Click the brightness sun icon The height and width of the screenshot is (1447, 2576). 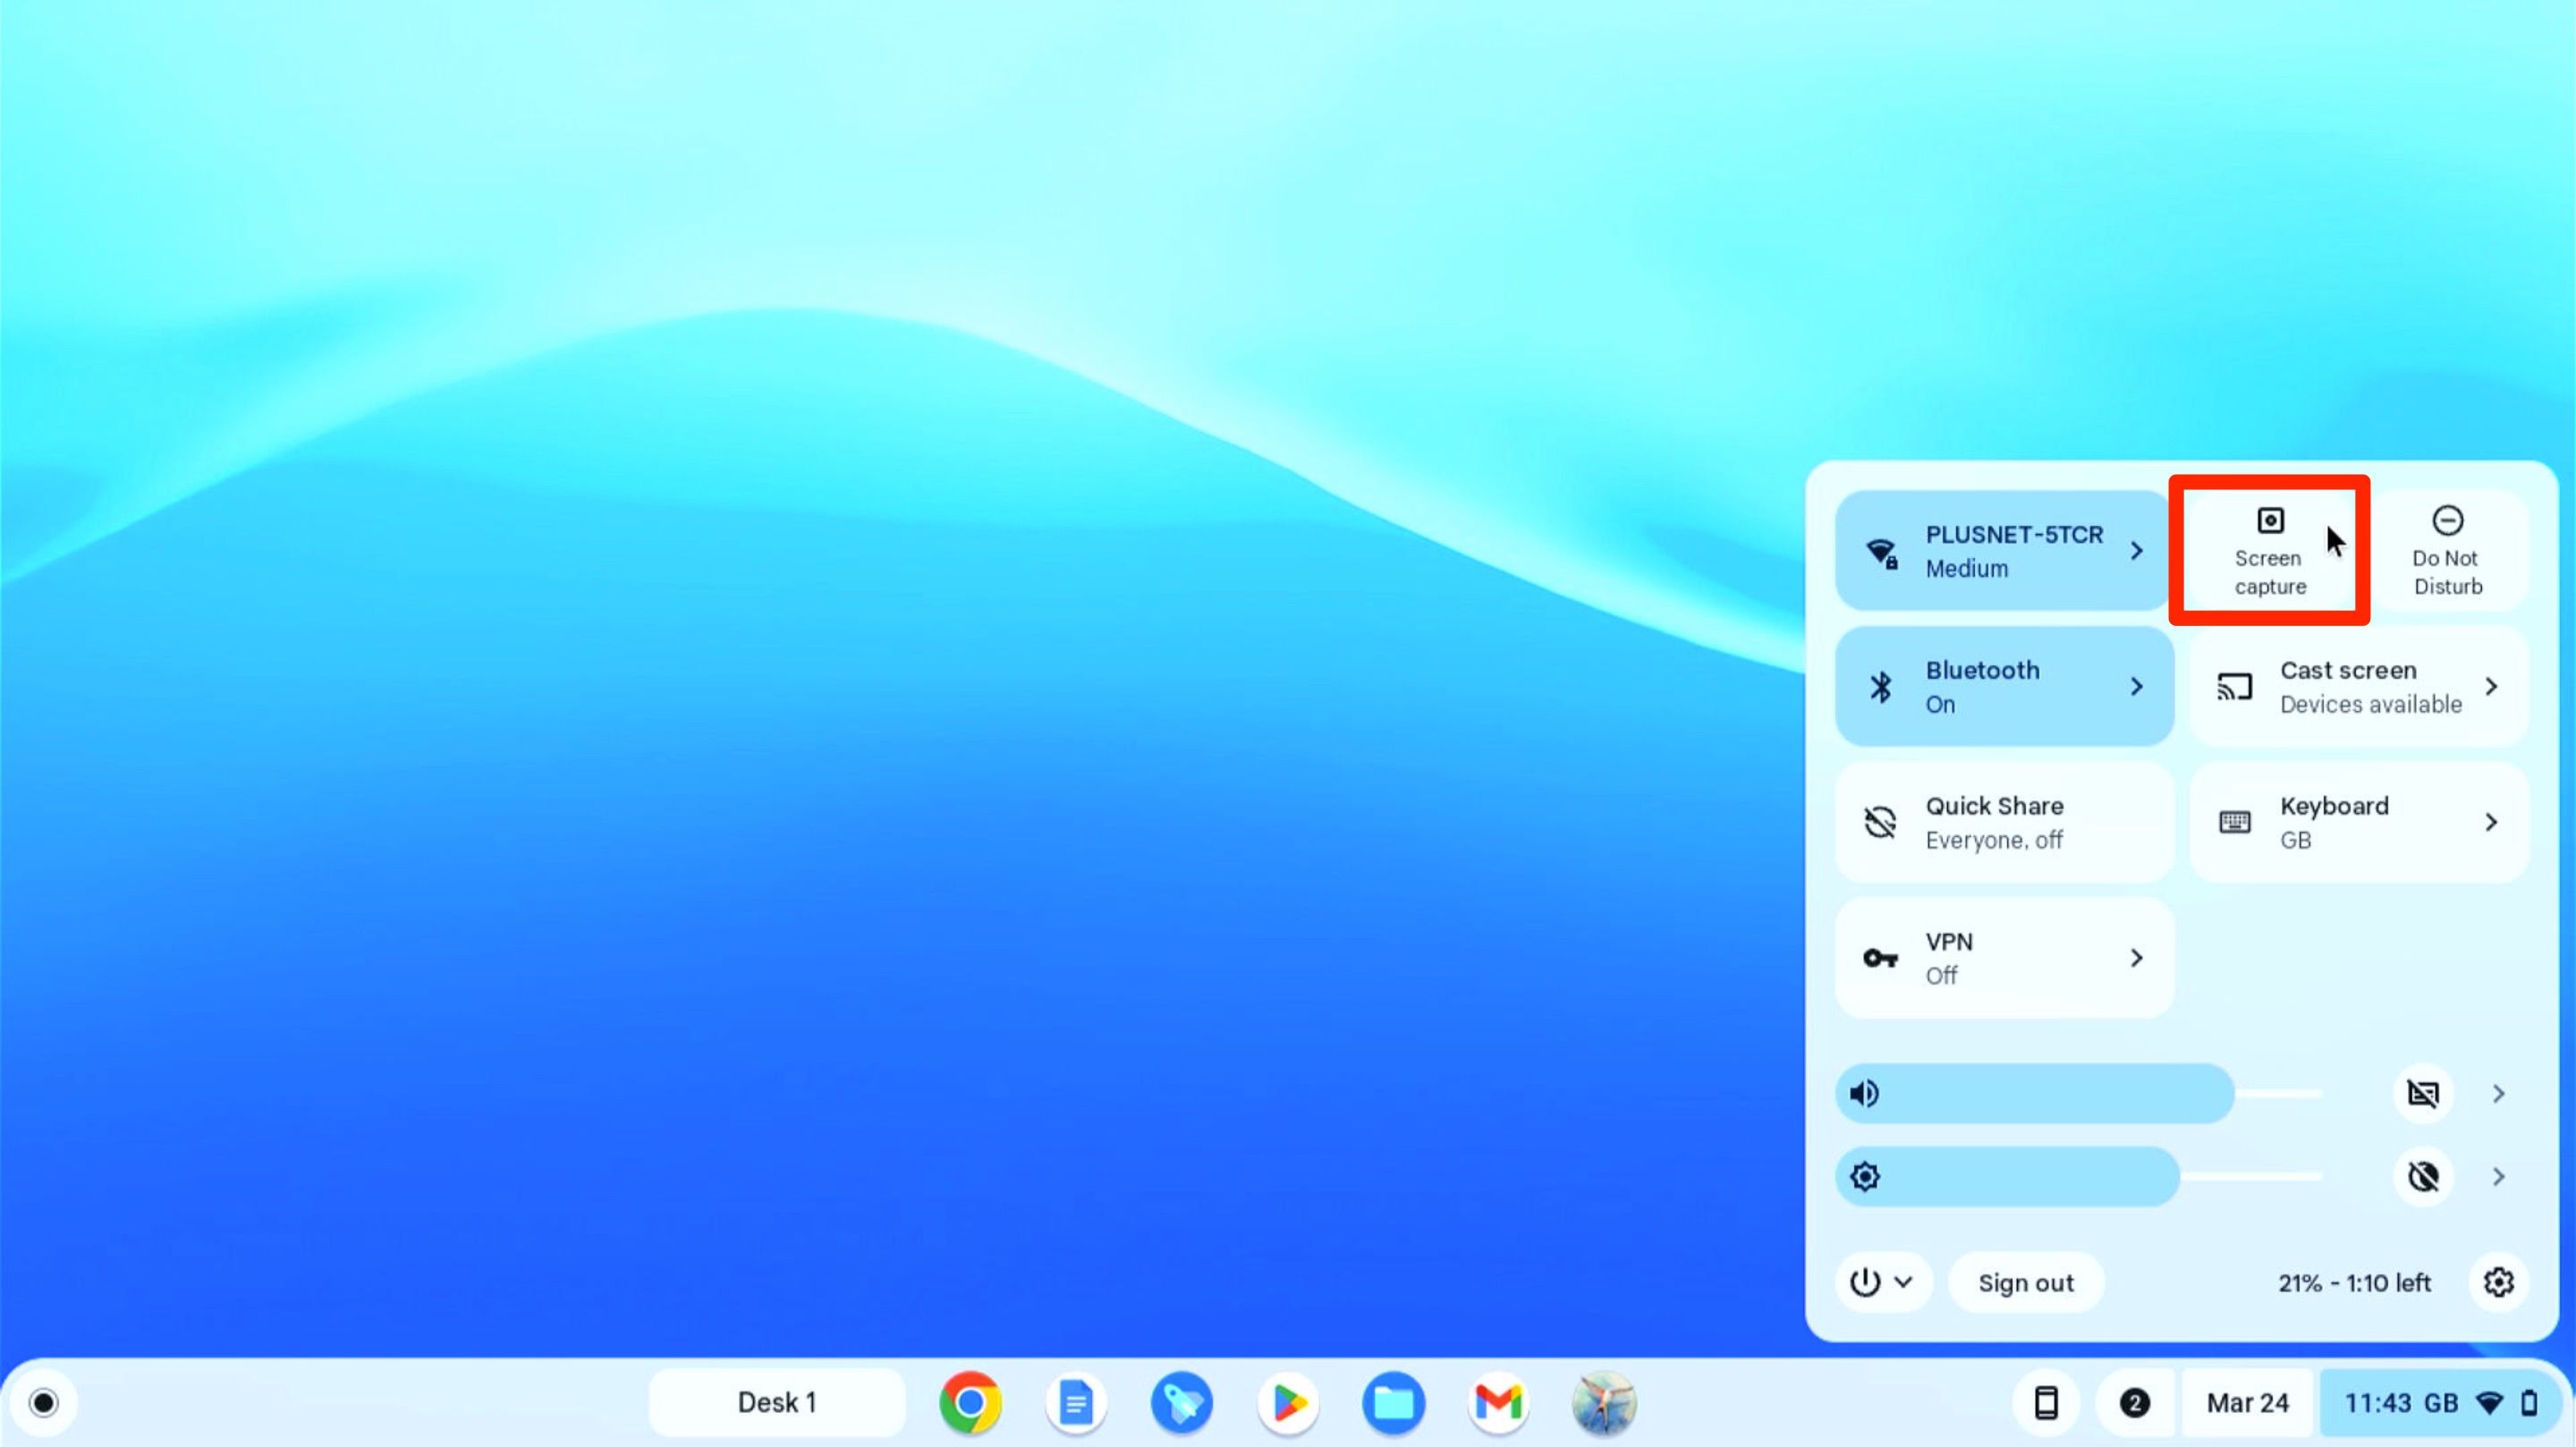pyautogui.click(x=1866, y=1177)
